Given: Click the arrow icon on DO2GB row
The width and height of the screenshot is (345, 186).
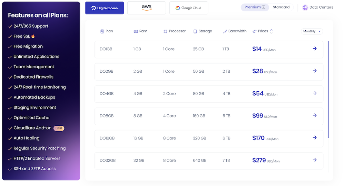Looking at the screenshot, I should pos(314,71).
